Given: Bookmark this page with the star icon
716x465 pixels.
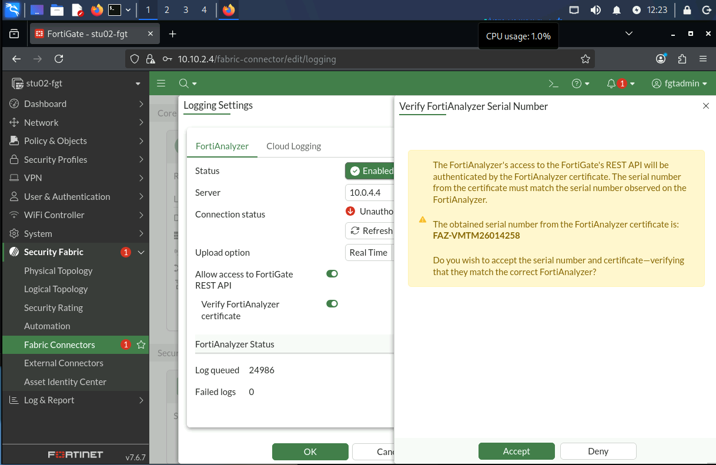Looking at the screenshot, I should point(585,59).
